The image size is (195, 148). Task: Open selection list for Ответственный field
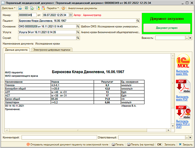click(187, 137)
